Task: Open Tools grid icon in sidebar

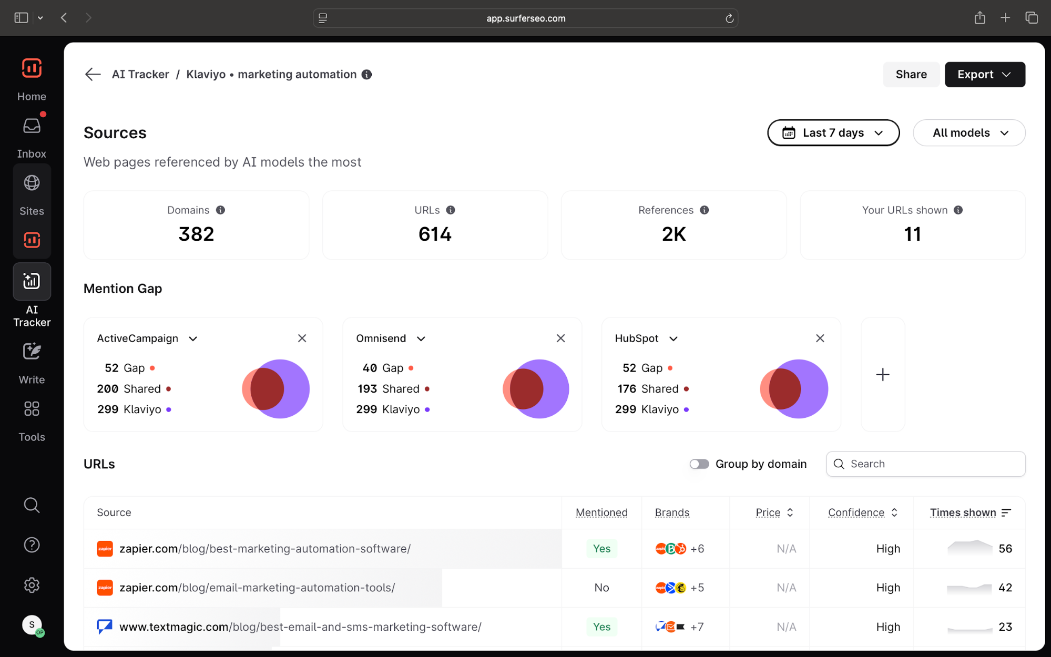Action: 32,409
